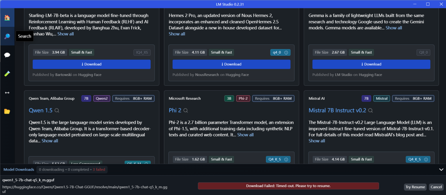Click Mistral AI publisher label
Viewport: 446px width, 195px height.
click(x=317, y=99)
